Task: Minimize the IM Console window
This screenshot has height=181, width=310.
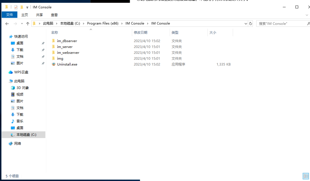Action: tap(284, 7)
